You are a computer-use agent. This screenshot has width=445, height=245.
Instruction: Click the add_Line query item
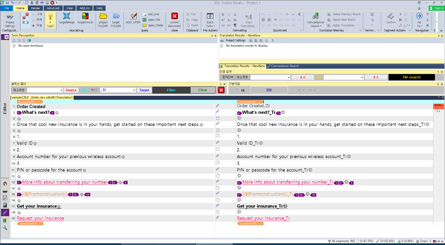151,14
